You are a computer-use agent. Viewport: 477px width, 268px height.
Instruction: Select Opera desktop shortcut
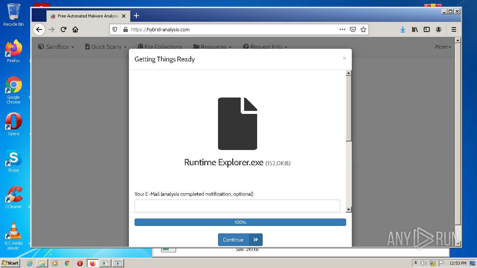(x=13, y=124)
